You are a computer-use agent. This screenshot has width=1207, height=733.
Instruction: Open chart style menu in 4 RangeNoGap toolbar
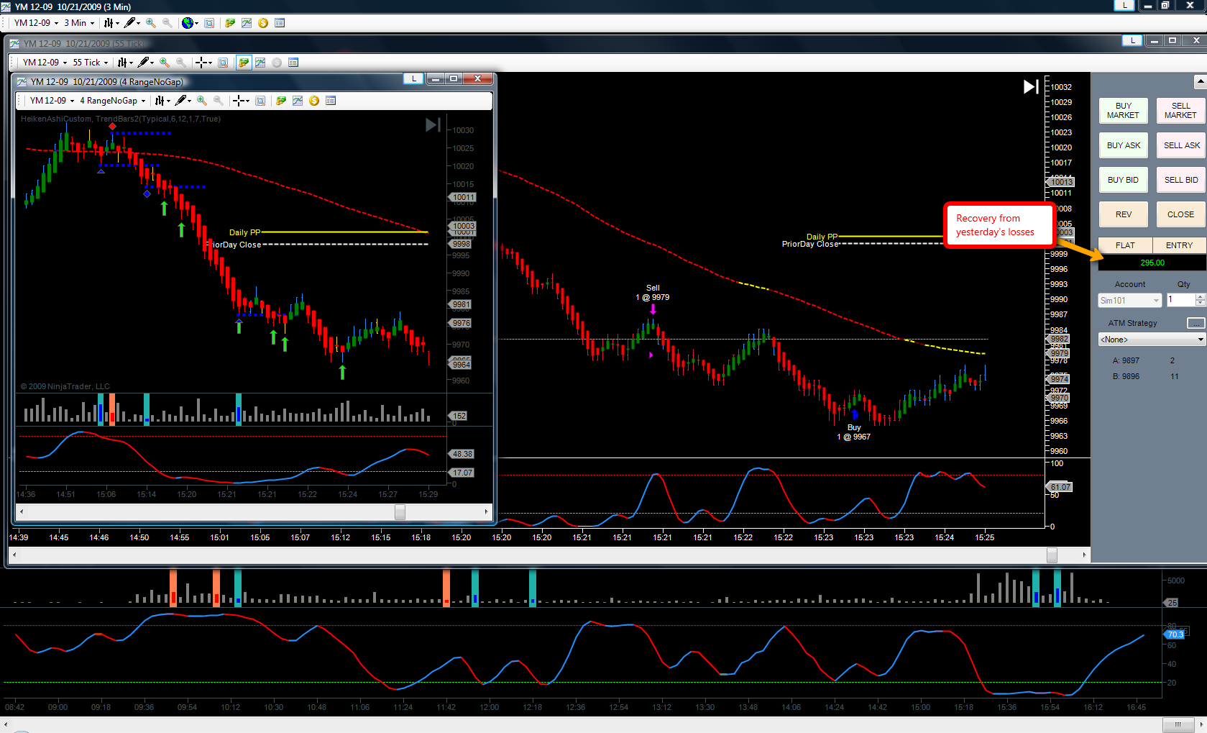(162, 101)
